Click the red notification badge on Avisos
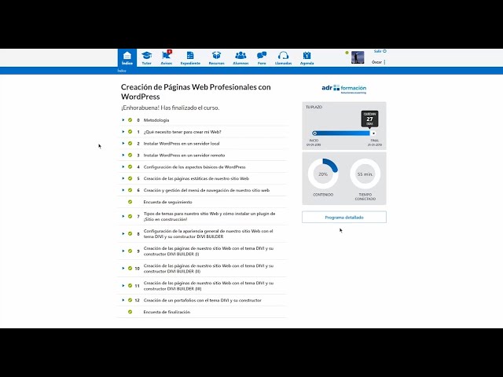 point(170,52)
